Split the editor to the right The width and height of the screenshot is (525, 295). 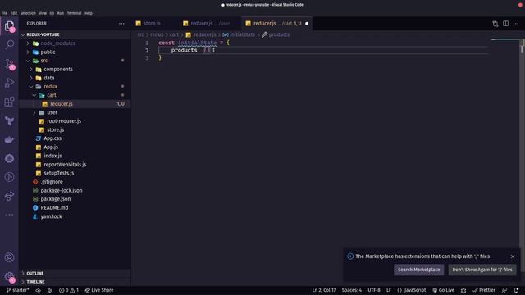505,24
